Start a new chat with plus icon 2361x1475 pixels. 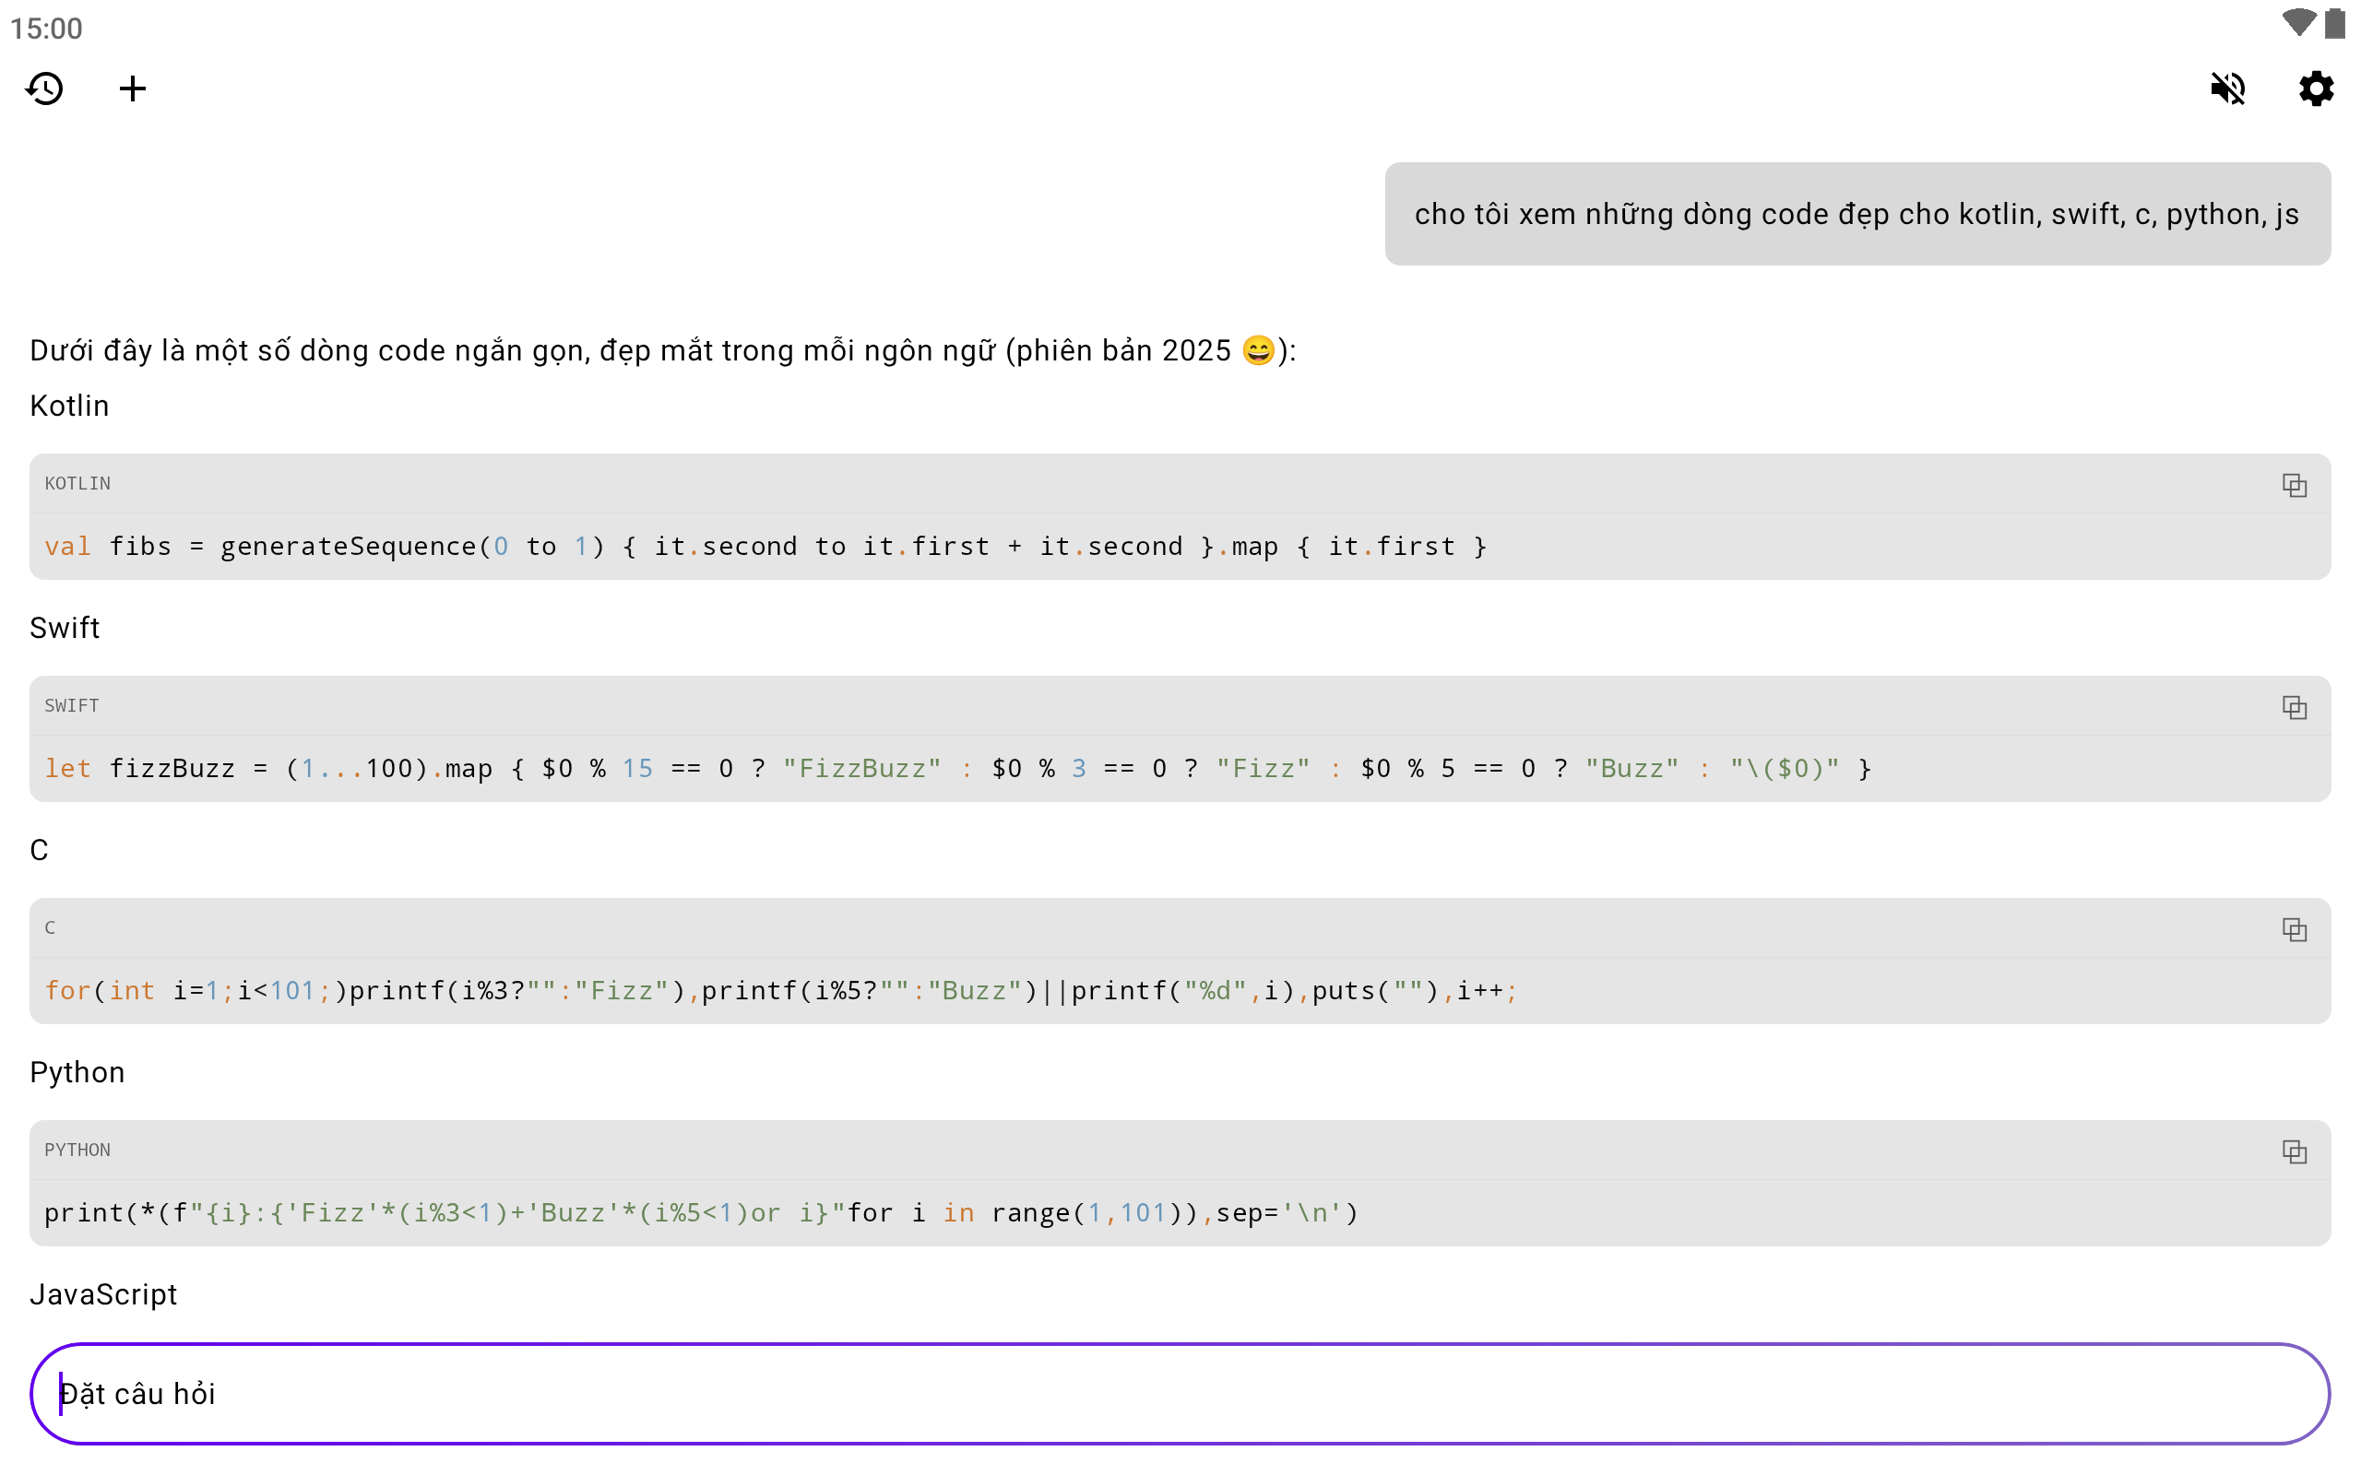(133, 88)
